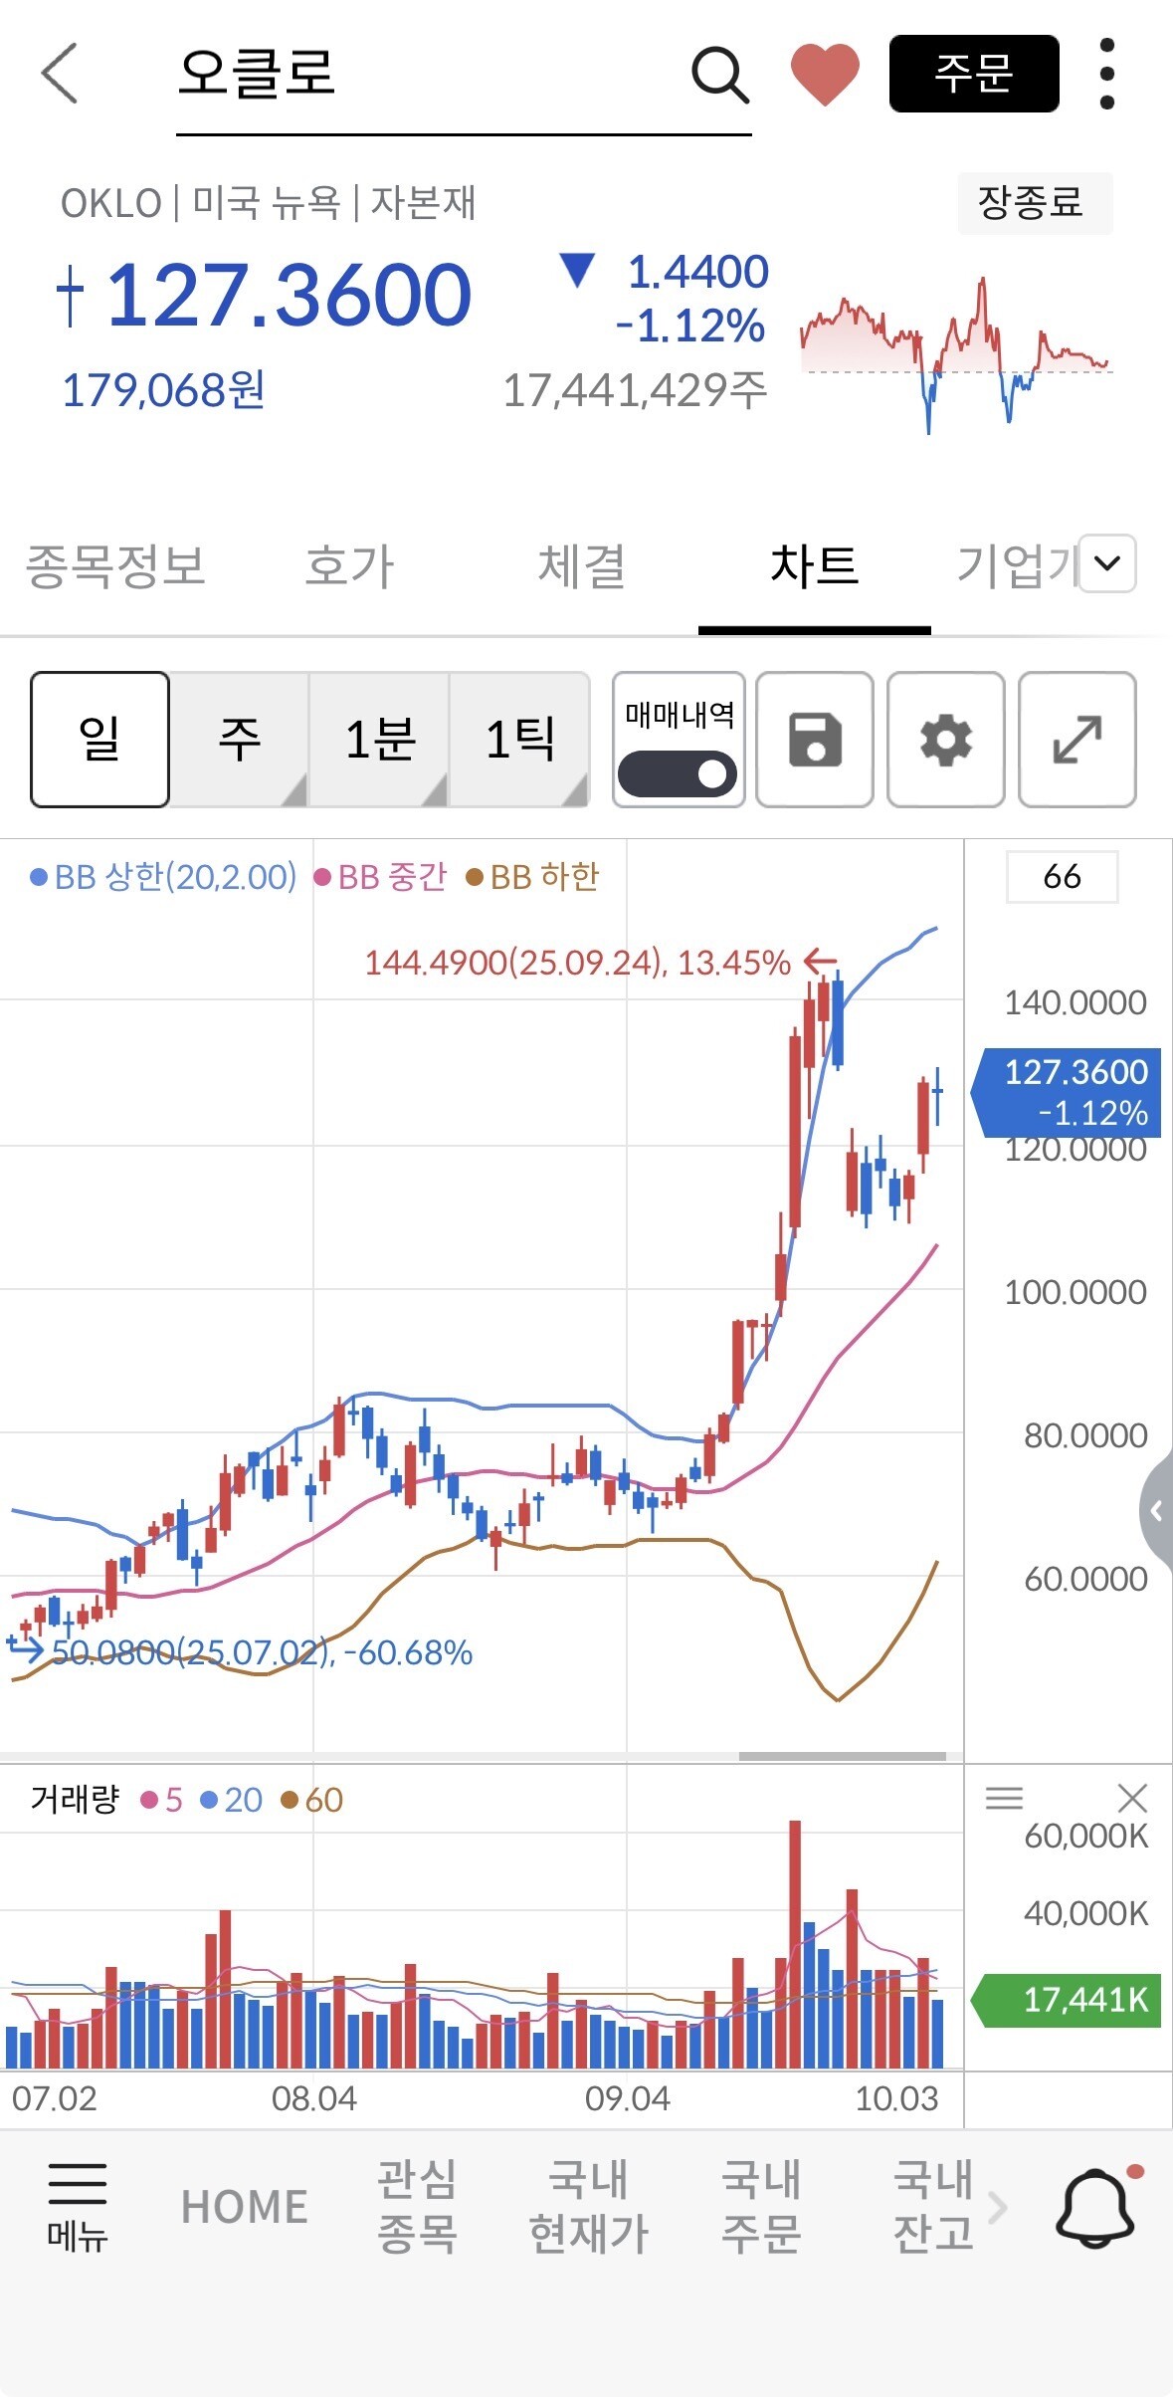
Task: Select the 차트 tab
Action: (815, 566)
